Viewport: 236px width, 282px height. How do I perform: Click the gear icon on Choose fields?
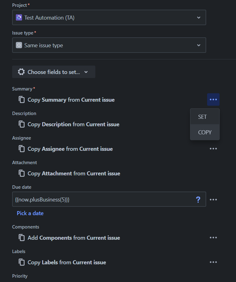pyautogui.click(x=21, y=72)
